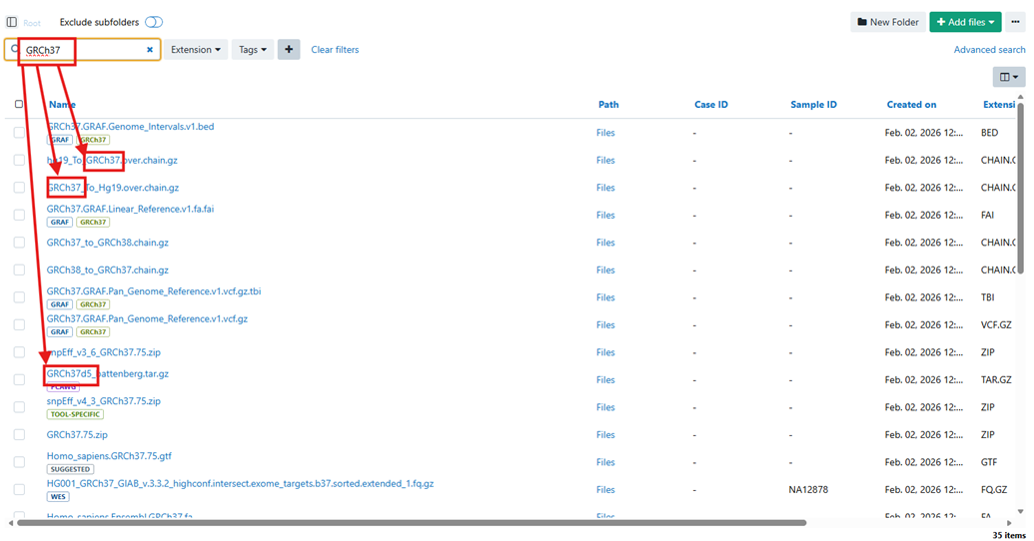Sort by Path column header
Screen dimensions: 1034x541
tap(608, 104)
